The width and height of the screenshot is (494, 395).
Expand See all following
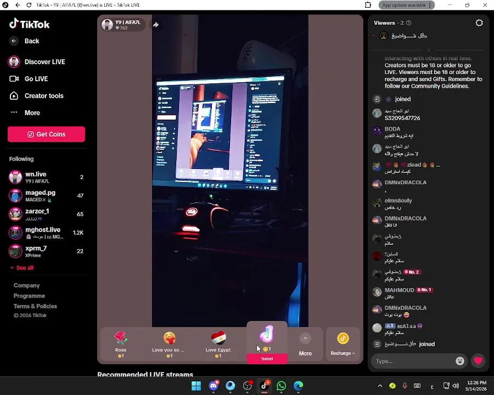22,268
